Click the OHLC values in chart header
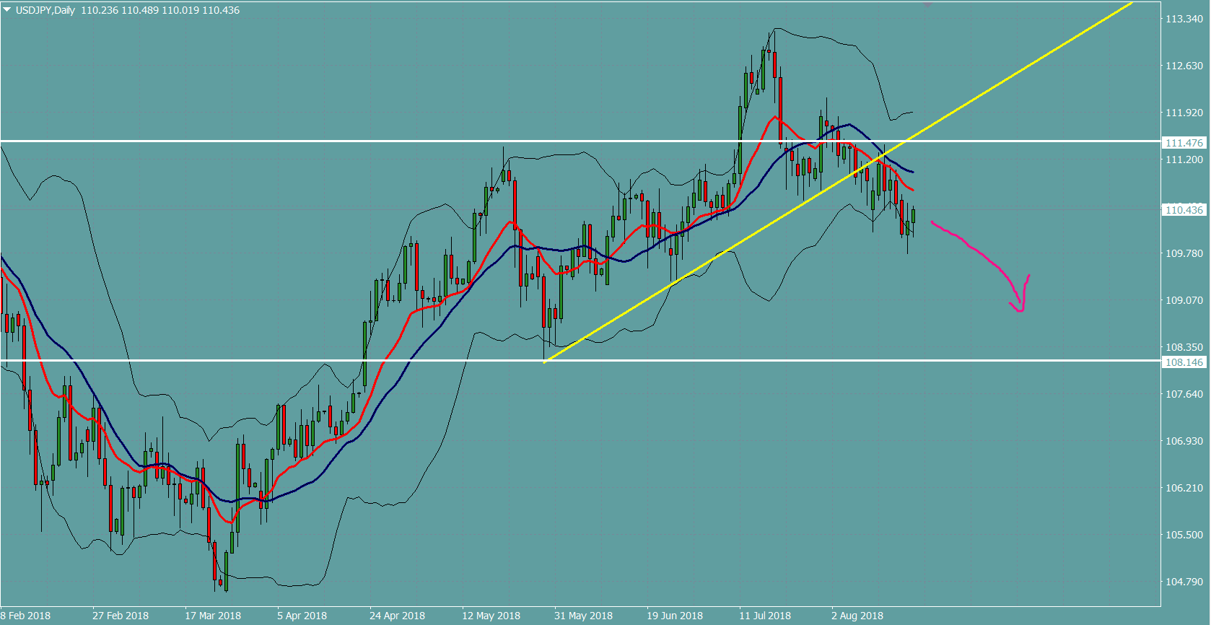Viewport: 1211px width, 625px height. 160,10
